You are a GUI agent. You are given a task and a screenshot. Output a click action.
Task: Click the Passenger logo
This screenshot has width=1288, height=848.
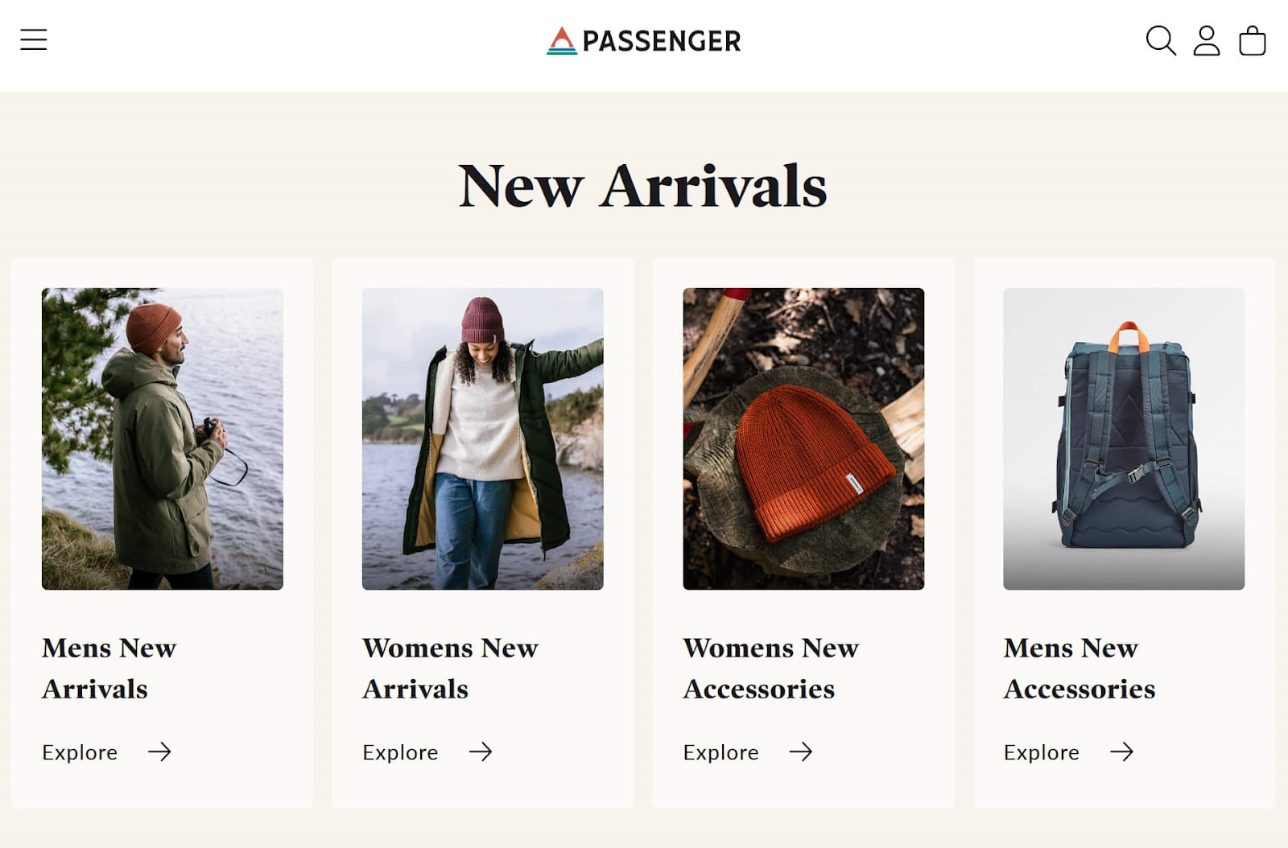pyautogui.click(x=642, y=40)
